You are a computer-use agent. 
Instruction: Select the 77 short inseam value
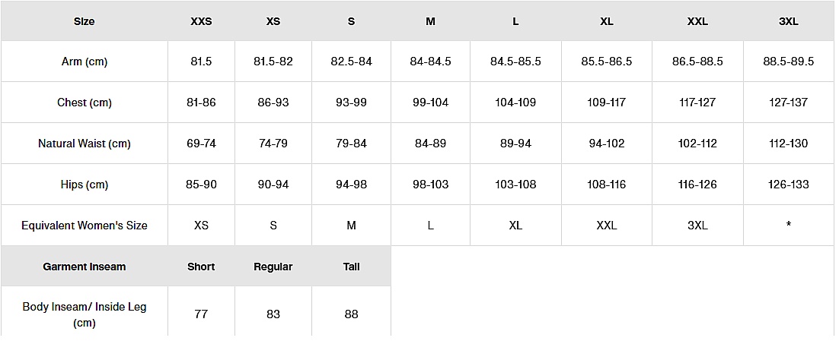click(201, 314)
